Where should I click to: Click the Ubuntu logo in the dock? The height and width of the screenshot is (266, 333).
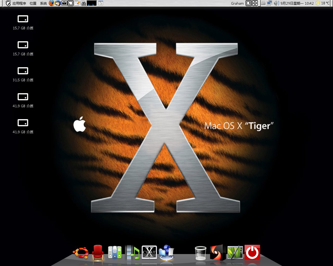pos(81,252)
